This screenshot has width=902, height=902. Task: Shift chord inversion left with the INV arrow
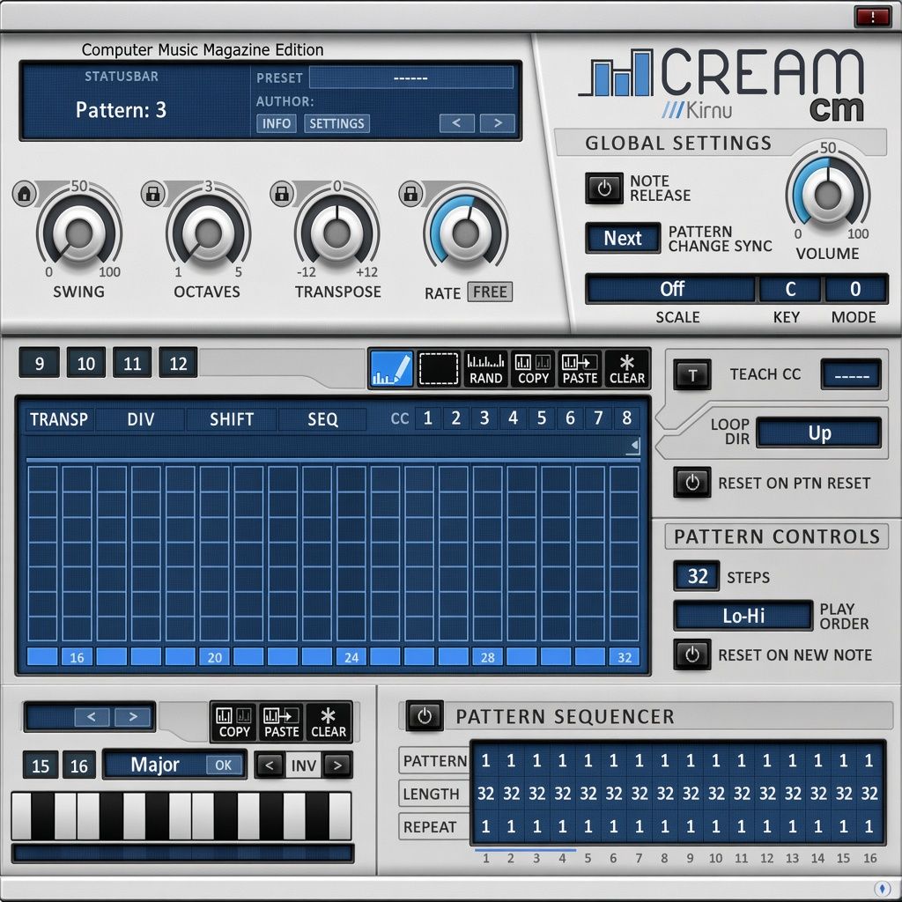[270, 765]
